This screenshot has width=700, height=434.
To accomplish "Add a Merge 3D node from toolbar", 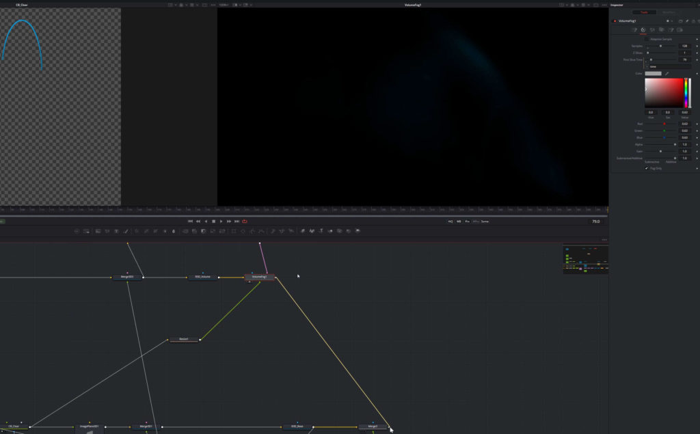I will tap(330, 231).
